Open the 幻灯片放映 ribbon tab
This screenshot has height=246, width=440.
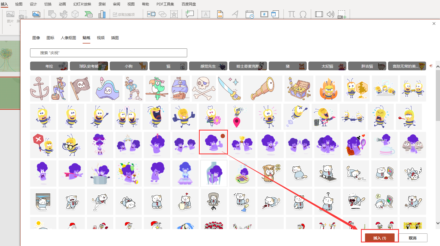pos(82,4)
